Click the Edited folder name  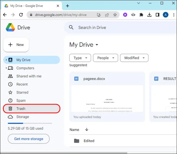[x=89, y=141]
